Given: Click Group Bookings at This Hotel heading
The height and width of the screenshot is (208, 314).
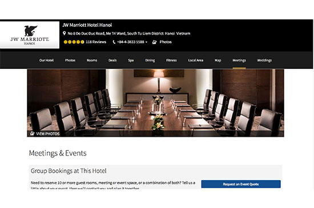Looking at the screenshot, I should point(69,171).
